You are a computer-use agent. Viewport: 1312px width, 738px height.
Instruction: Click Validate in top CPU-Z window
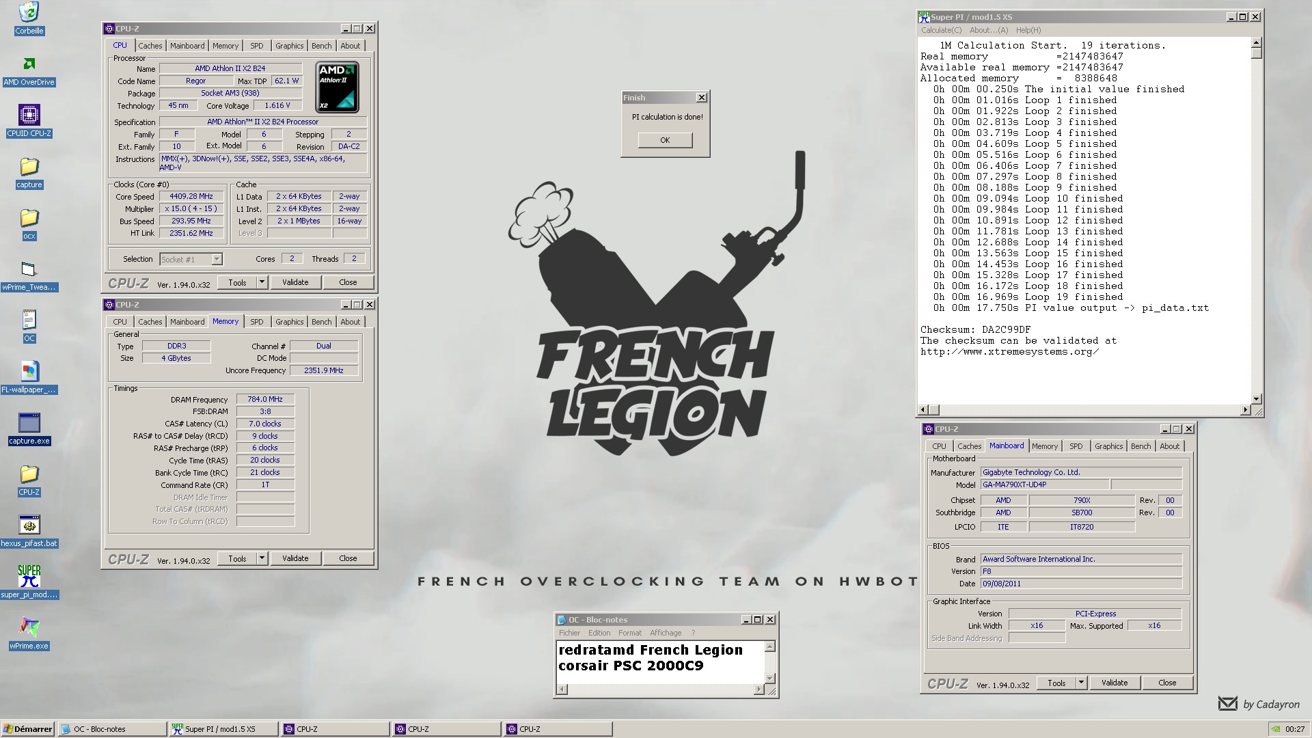click(x=295, y=282)
